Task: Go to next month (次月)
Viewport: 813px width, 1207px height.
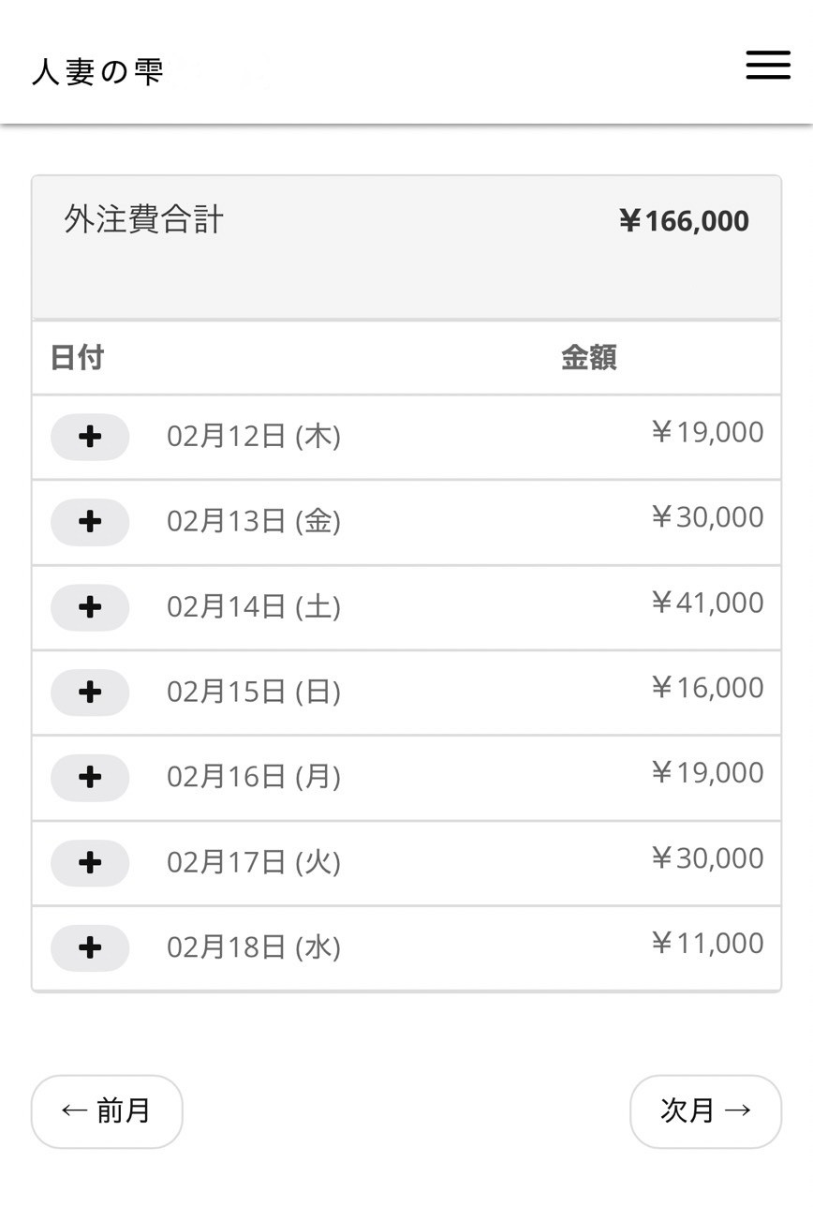Action: pos(705,1111)
